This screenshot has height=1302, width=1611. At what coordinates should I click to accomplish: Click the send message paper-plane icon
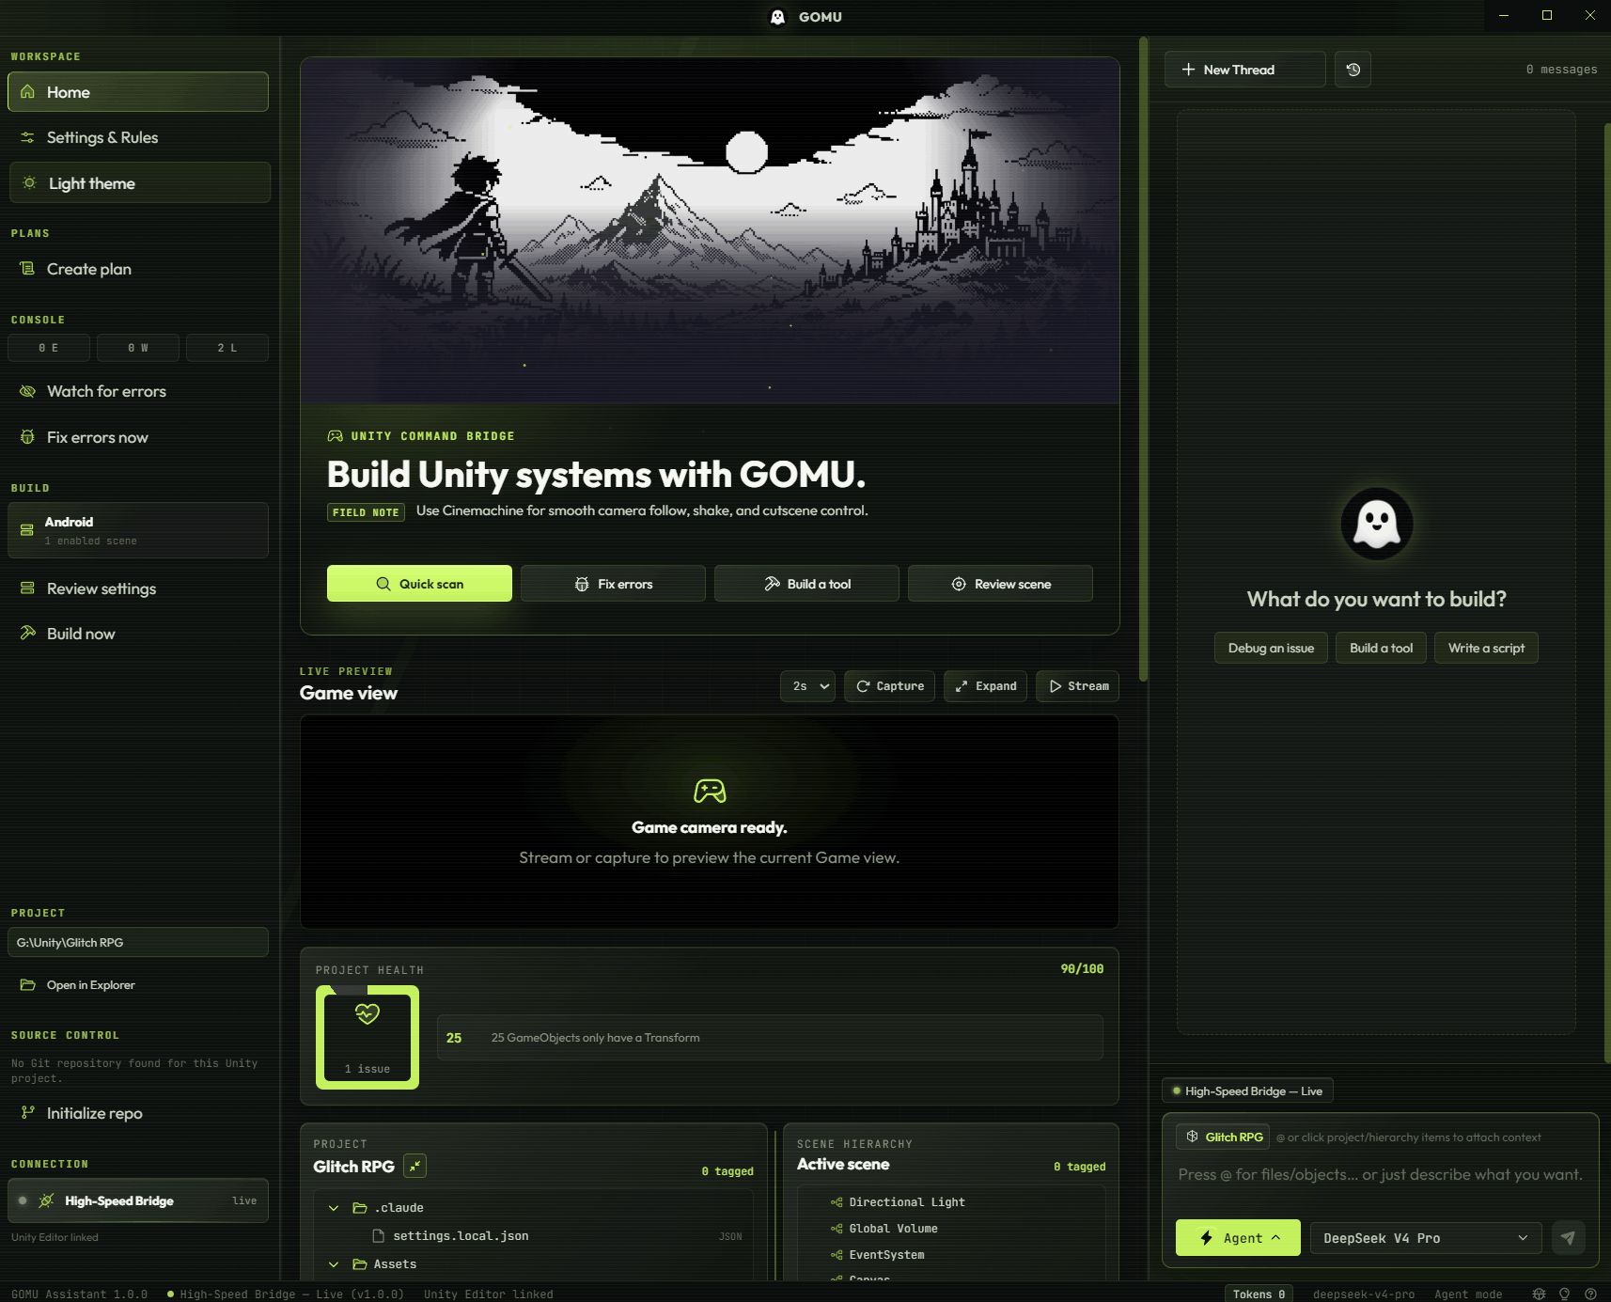point(1568,1238)
